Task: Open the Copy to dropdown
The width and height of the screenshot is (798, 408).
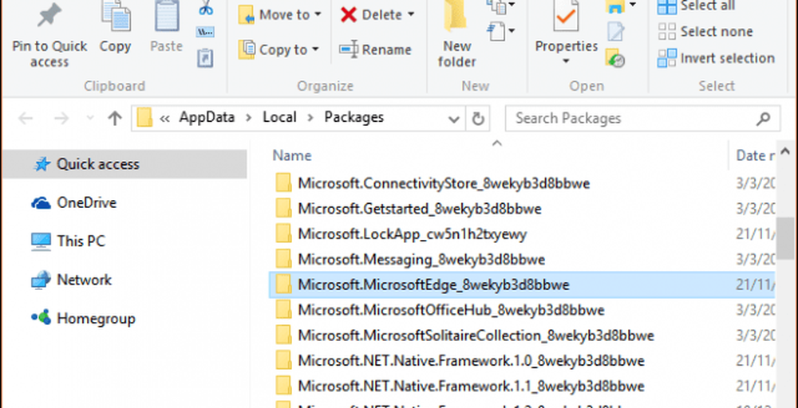Action: tap(279, 49)
